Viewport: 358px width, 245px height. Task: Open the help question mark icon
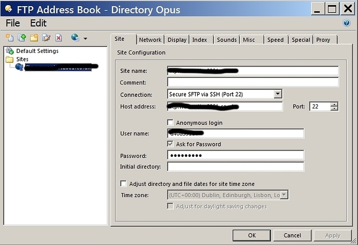[x=347, y=23]
